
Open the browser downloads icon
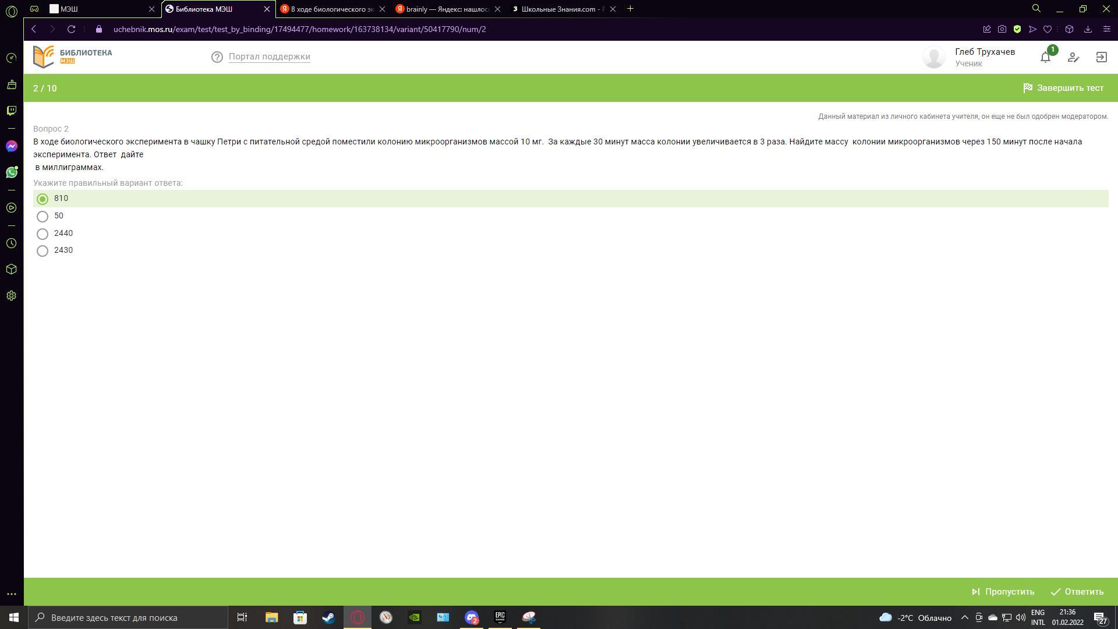click(x=1088, y=29)
